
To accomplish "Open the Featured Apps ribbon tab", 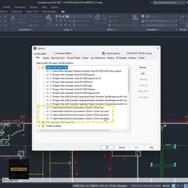I will pyautogui.click(x=49, y=12).
